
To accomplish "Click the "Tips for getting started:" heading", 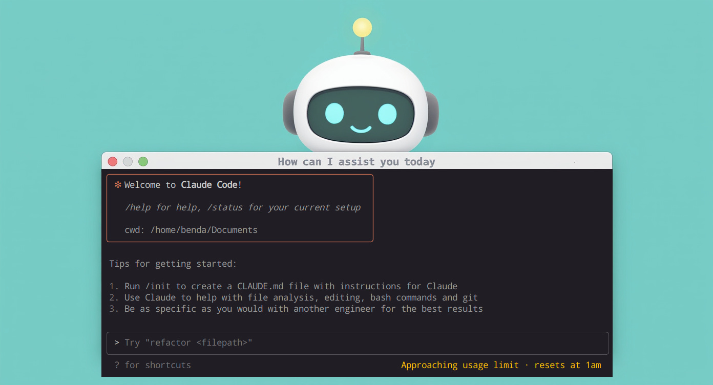I will (x=173, y=264).
